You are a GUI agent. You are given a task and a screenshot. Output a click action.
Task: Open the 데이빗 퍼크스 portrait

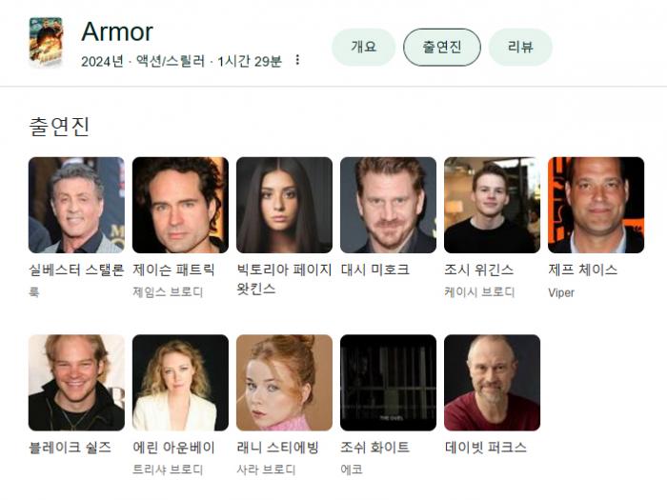(493, 383)
